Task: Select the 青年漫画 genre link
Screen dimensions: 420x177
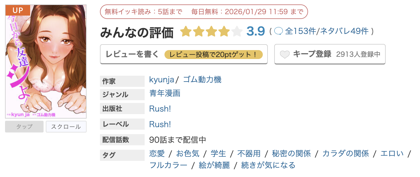Action: point(165,93)
